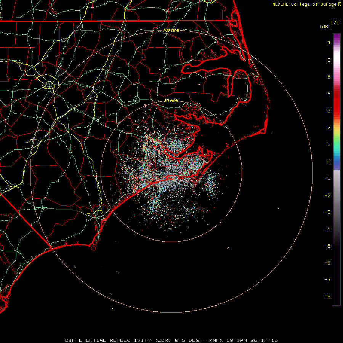Click the DZD legend title
The height and width of the screenshot is (343, 343).
pos(335,23)
